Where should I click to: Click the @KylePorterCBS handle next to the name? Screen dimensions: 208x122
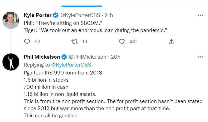pos(80,15)
